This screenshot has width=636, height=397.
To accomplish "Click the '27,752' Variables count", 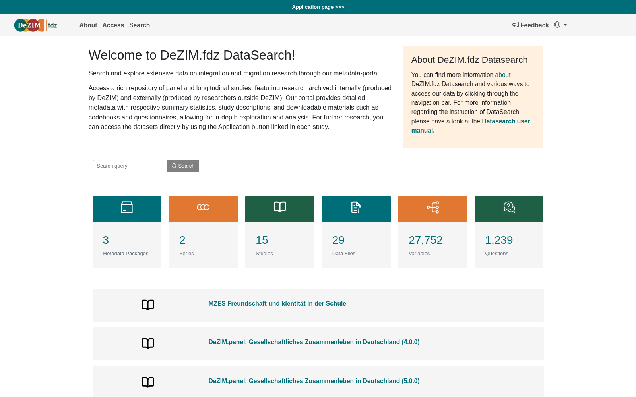I will (x=426, y=240).
